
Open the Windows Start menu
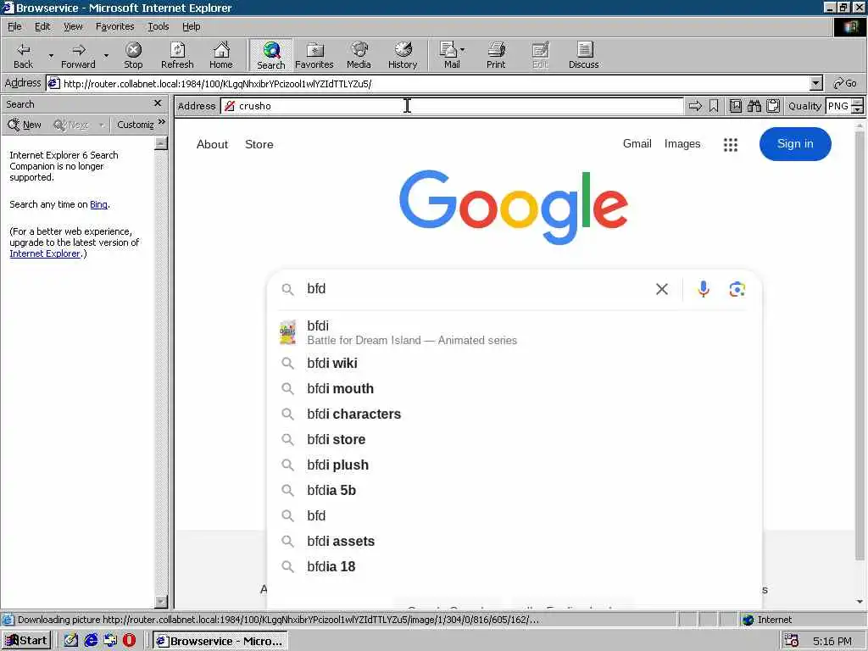coord(26,641)
